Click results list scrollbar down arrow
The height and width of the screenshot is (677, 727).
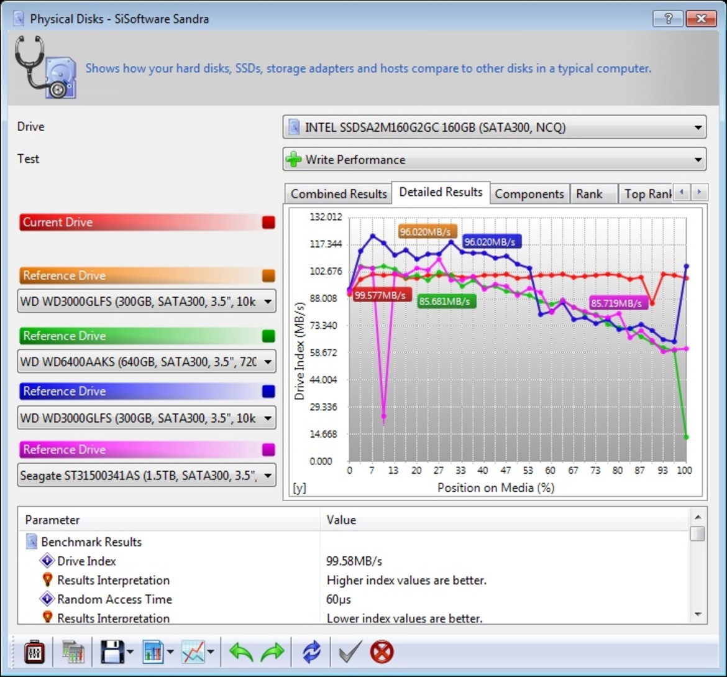point(697,614)
